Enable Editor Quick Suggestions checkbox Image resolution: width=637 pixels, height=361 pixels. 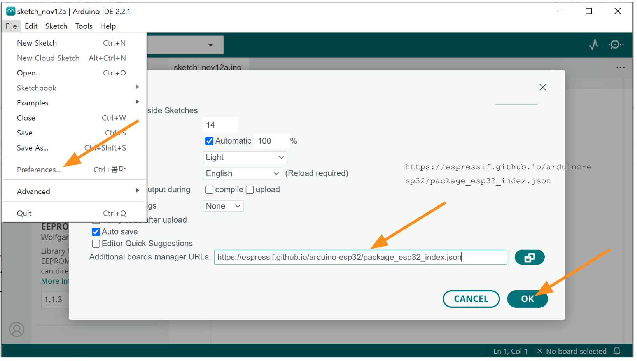point(96,244)
